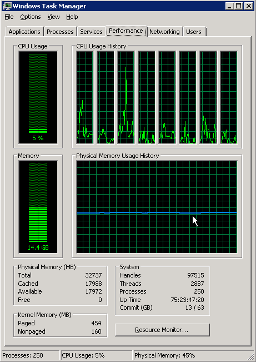256x362 pixels.
Task: Click the Resource Monitor button
Action: 162,330
